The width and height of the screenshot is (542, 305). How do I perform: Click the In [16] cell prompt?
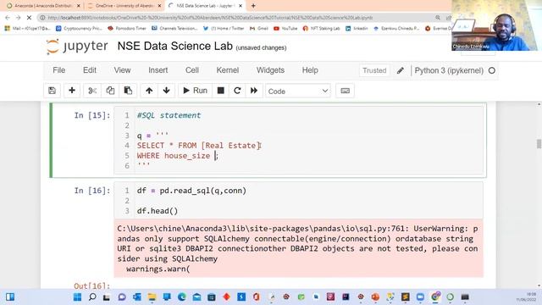click(92, 191)
